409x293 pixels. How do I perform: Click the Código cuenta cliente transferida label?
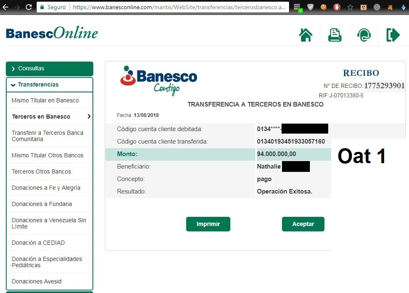(162, 142)
